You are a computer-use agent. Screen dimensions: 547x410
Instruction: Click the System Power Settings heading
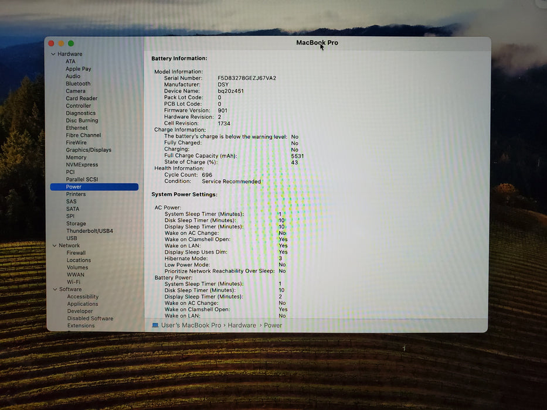click(184, 194)
